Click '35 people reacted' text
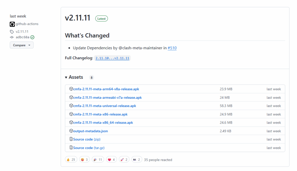Screen dimensions: 297x171 158,160
